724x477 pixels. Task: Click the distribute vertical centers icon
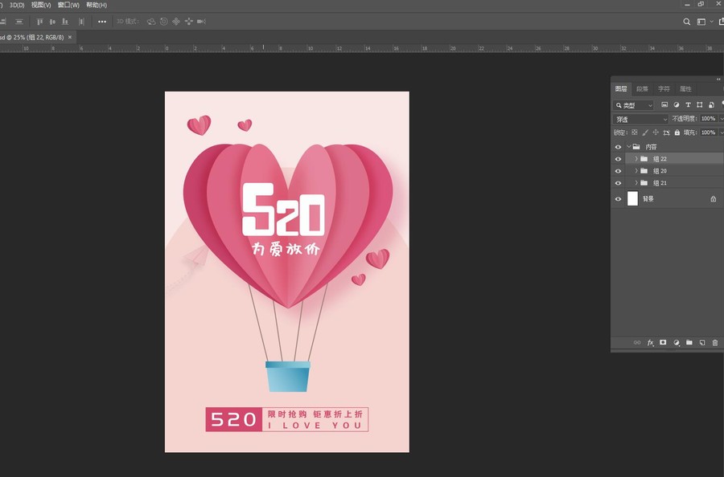pyautogui.click(x=19, y=22)
